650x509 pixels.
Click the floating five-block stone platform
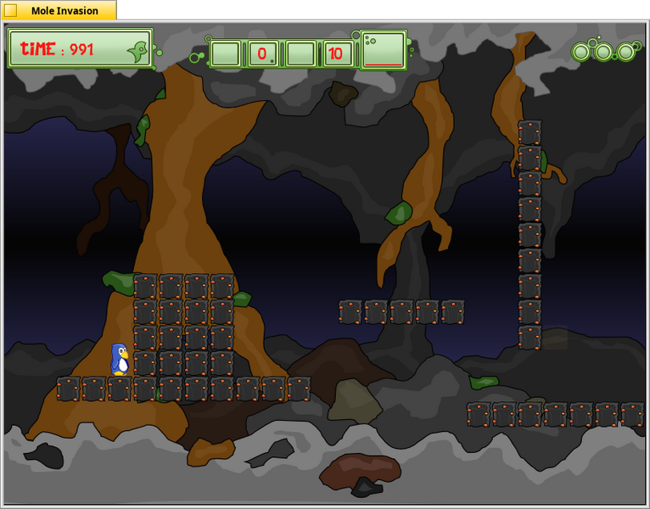coord(401,311)
